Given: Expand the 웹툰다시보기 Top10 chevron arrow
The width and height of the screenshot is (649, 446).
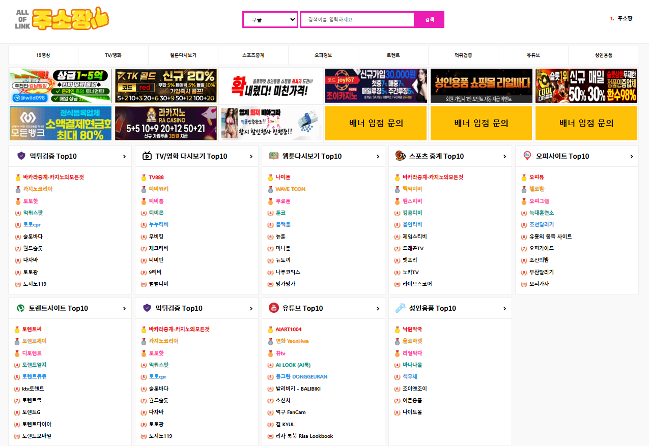Looking at the screenshot, I should [378, 157].
